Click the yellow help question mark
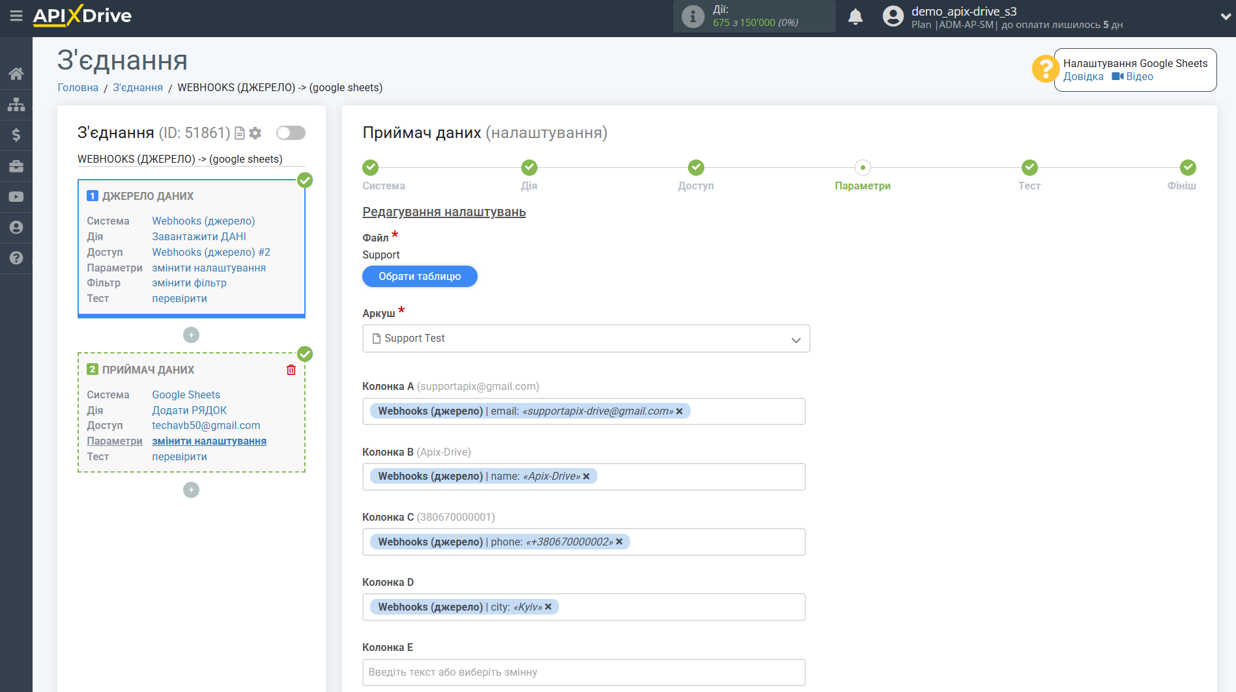Viewport: 1236px width, 692px height. tap(1045, 68)
